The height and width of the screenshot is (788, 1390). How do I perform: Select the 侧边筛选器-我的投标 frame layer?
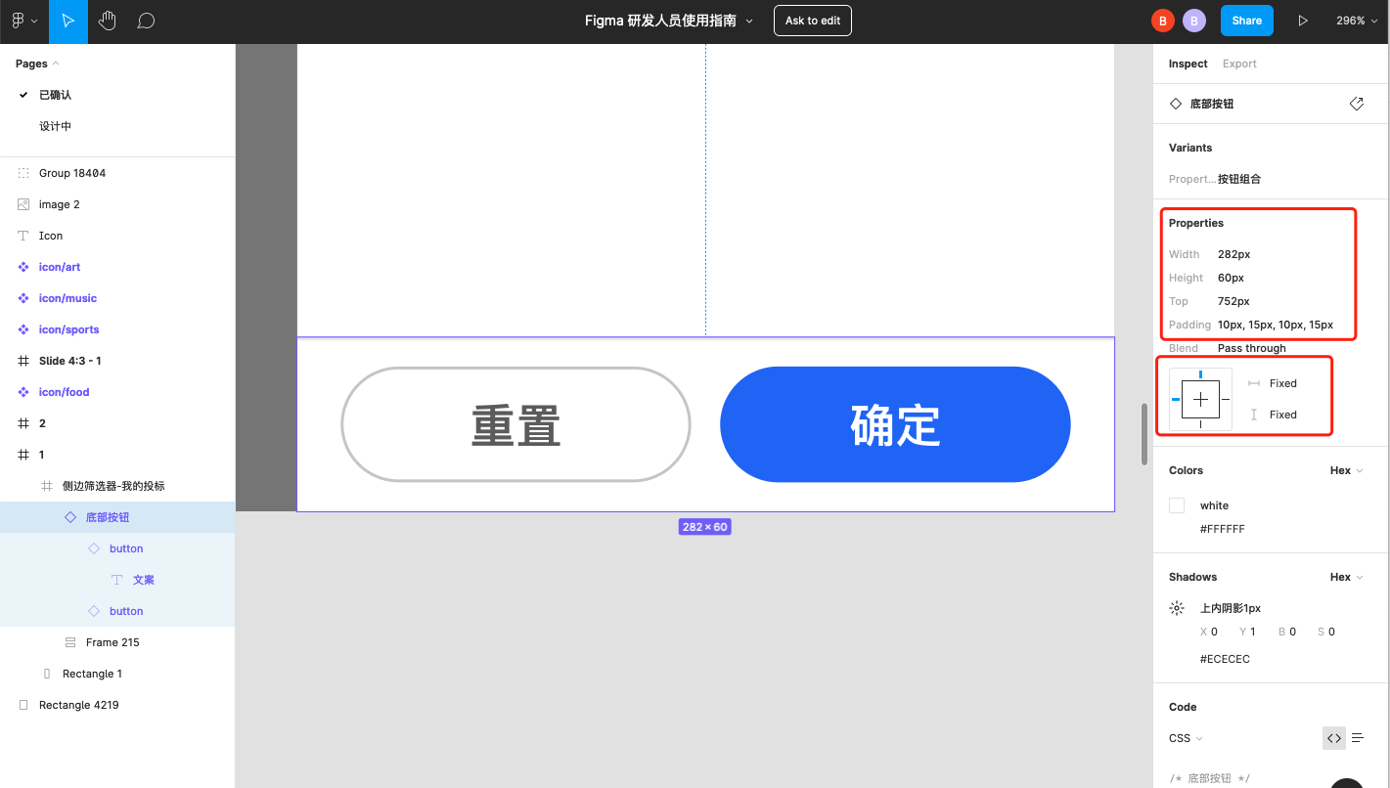click(117, 486)
